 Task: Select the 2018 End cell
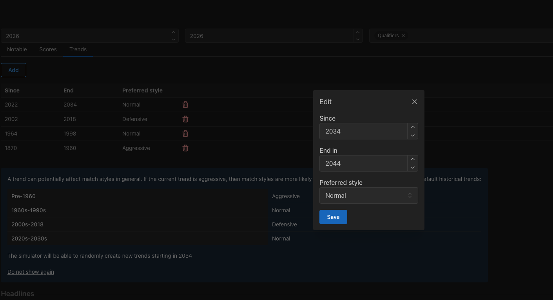70,119
